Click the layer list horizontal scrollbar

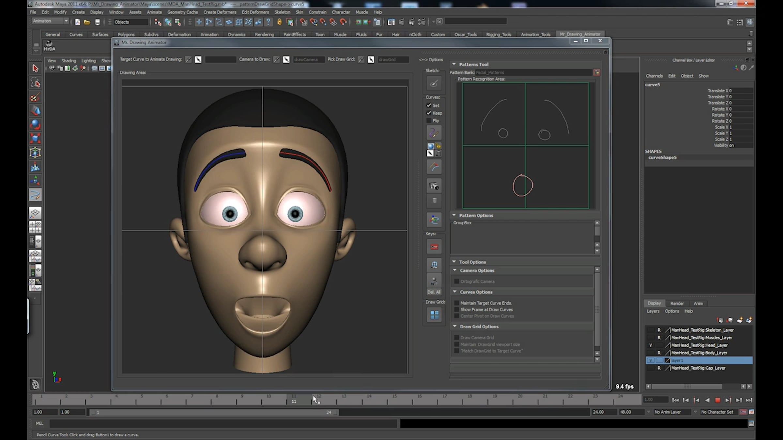click(687, 387)
